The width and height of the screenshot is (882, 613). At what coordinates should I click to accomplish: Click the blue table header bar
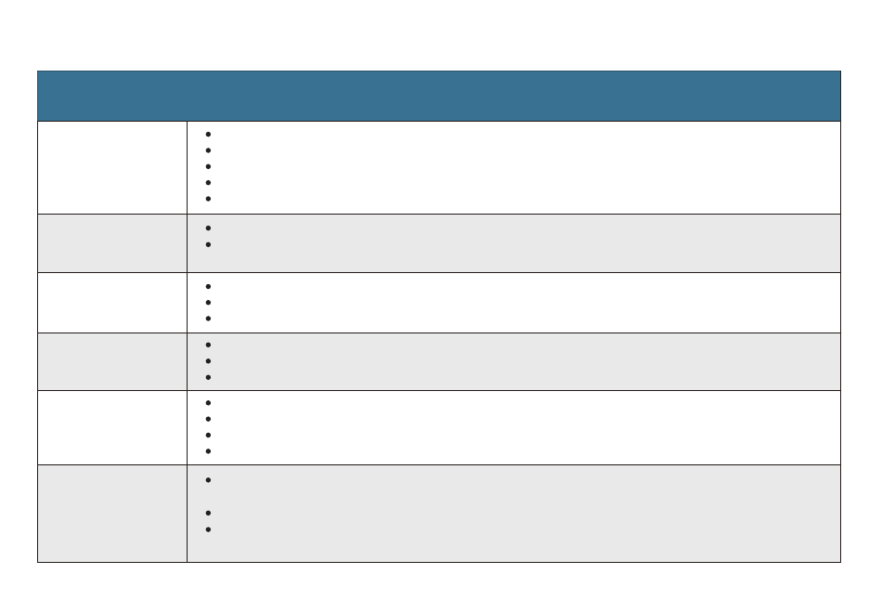pos(439,96)
